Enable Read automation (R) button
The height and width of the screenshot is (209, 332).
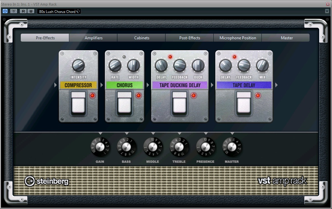23,11
